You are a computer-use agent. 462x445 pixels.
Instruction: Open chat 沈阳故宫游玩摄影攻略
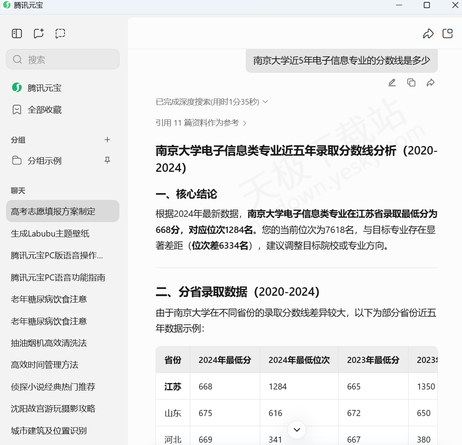coord(53,409)
